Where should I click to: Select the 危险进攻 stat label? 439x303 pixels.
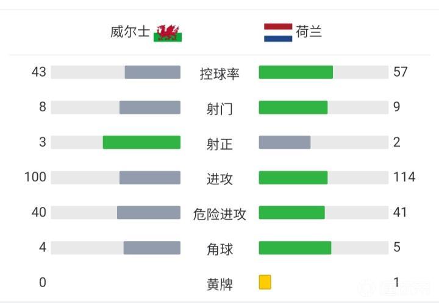click(220, 214)
